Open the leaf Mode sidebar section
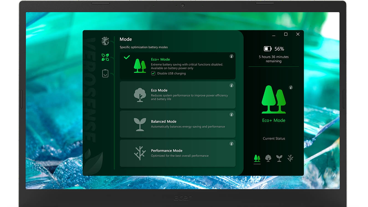 pos(105,57)
